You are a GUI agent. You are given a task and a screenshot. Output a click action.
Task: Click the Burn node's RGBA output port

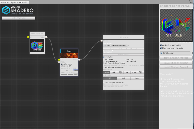[x=79, y=60]
